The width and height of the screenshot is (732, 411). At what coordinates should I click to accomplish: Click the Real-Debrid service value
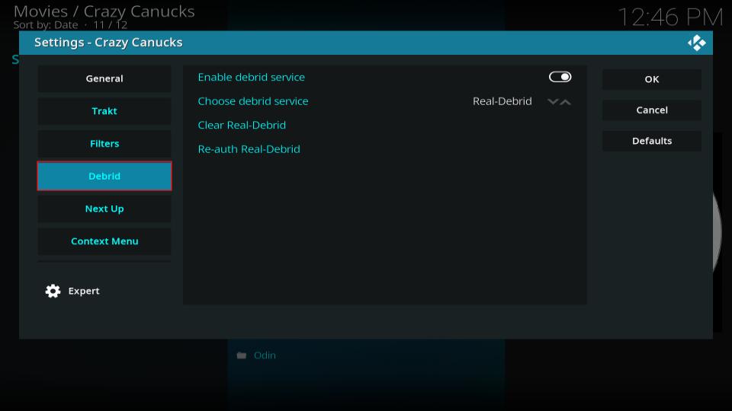tap(502, 101)
